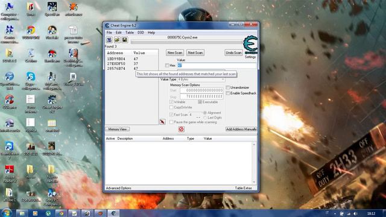Screen dimensions: 386x217
Task: Select Sony PC Companion desktop shortcut
Action: 52,197
